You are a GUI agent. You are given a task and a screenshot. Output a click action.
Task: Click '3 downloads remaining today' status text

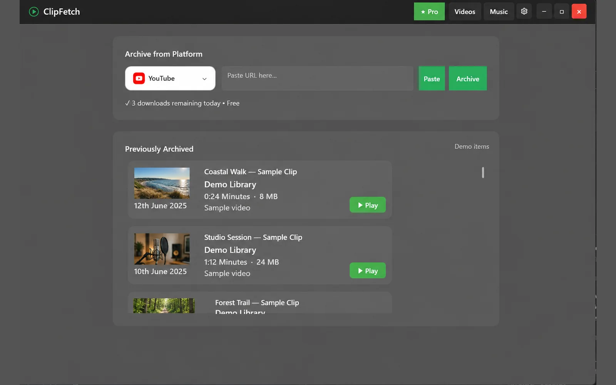point(176,103)
